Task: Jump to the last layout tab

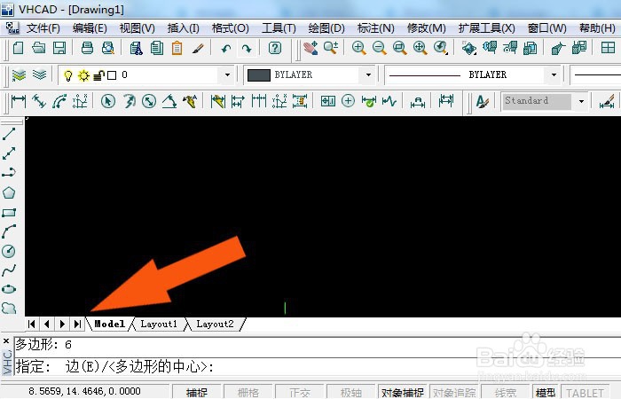Action: (x=77, y=325)
